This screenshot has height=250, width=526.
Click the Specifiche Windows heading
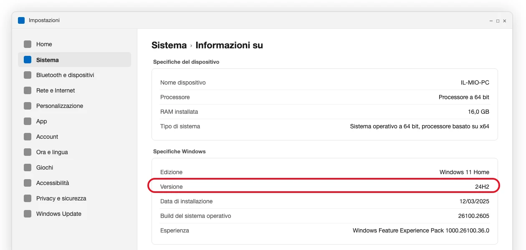(x=180, y=151)
